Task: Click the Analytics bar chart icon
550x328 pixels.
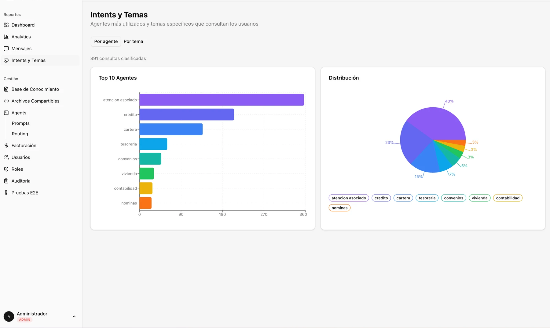Action: (x=6, y=37)
